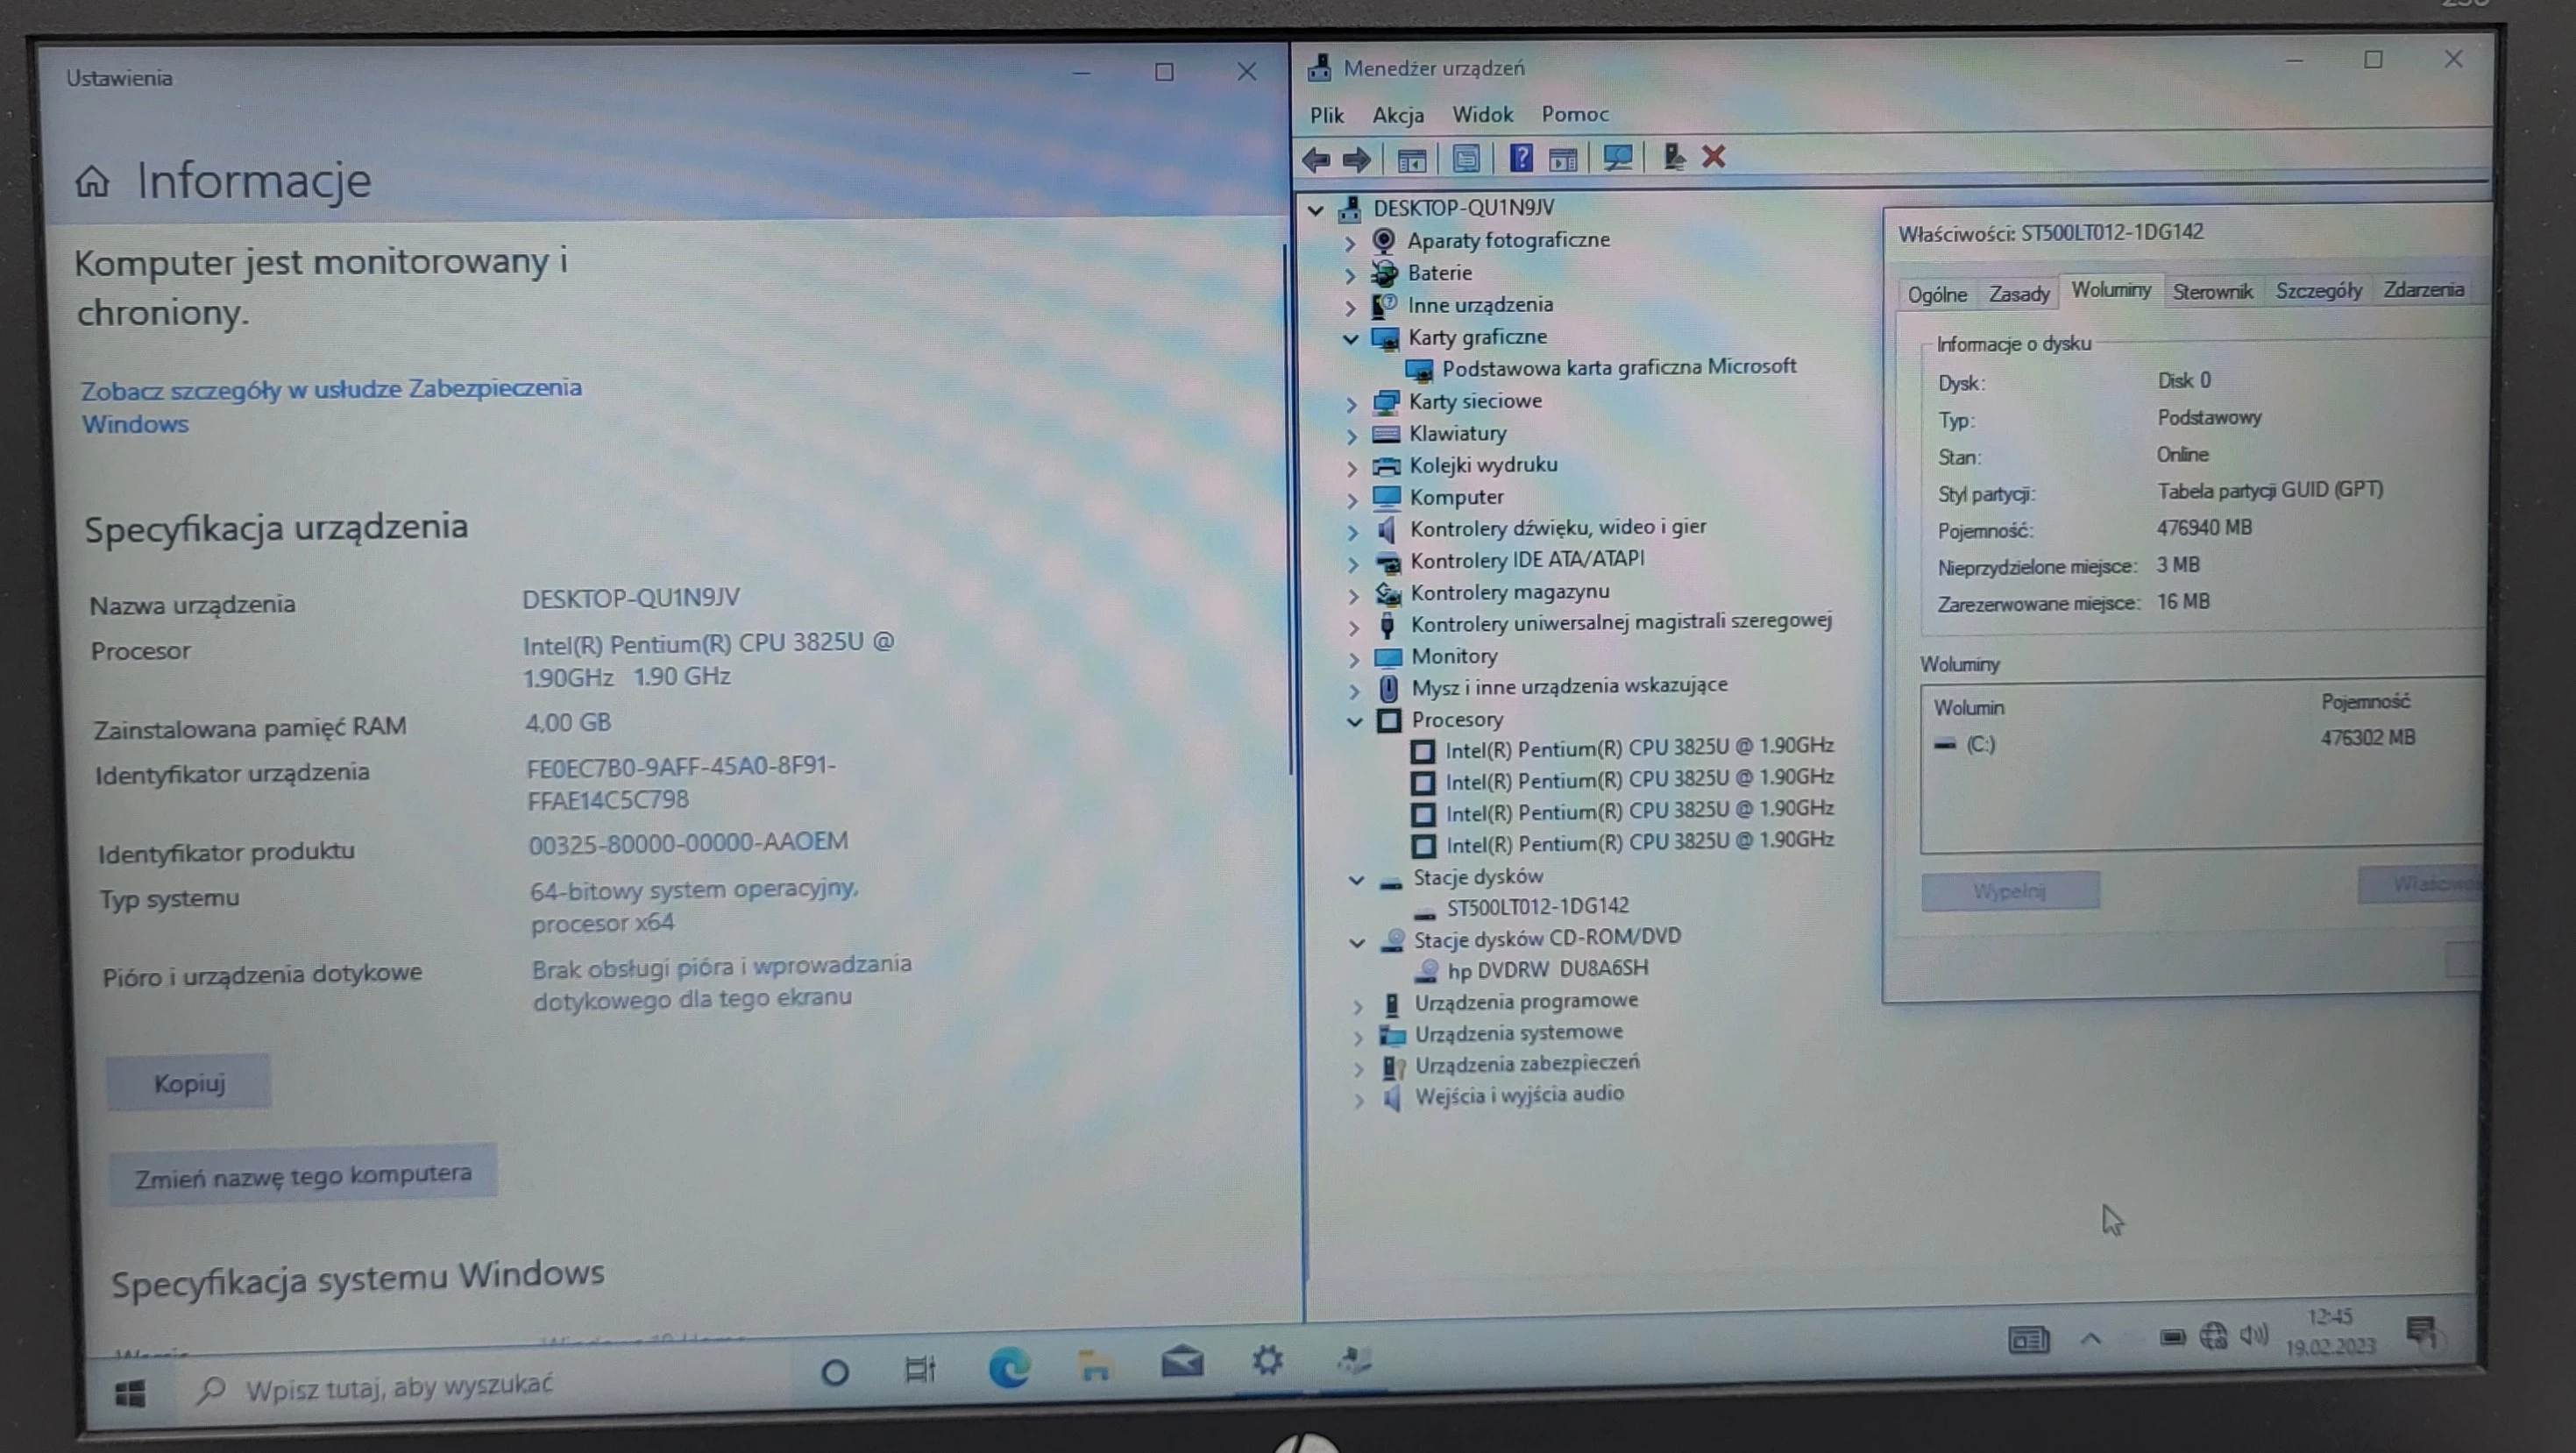Select Urządzenia zabezpieczeń tree item

click(x=1526, y=1064)
